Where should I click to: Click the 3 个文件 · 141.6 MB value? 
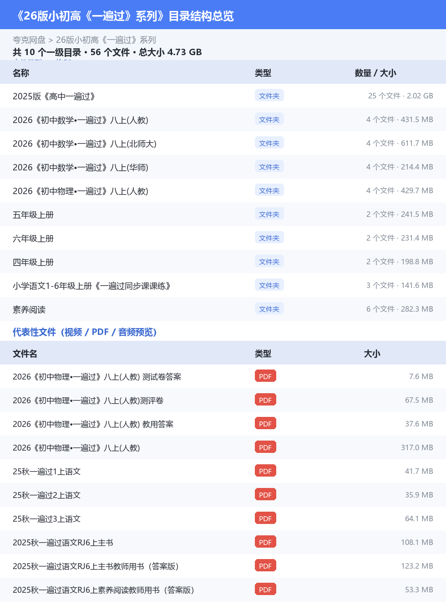pyautogui.click(x=400, y=285)
